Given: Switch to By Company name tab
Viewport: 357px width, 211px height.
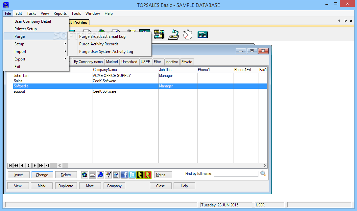Looking at the screenshot, I should 88,62.
